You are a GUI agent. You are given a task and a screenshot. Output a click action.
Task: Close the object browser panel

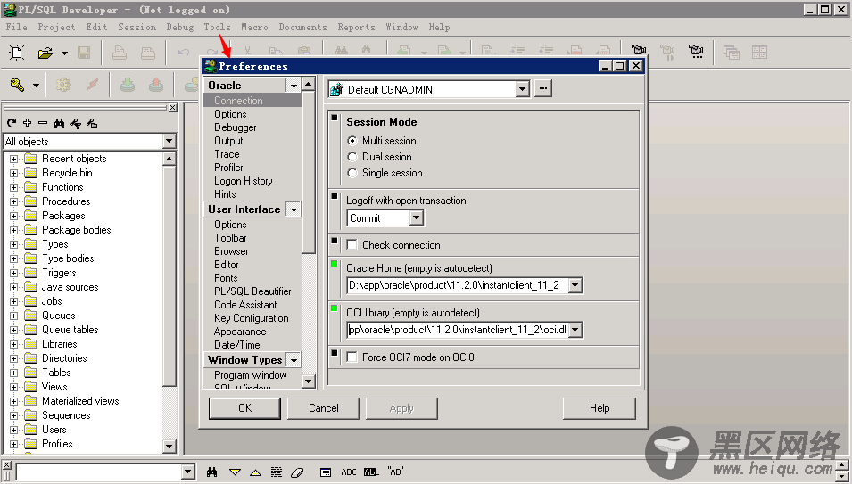pyautogui.click(x=173, y=108)
